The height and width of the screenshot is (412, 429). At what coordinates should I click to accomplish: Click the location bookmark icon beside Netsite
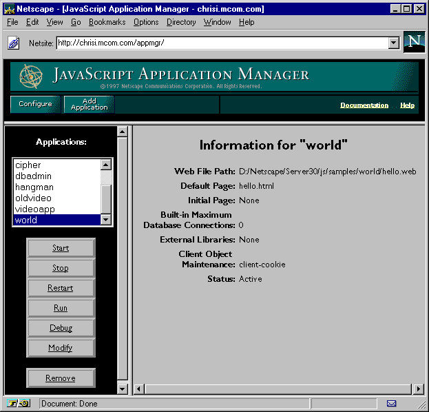[13, 43]
